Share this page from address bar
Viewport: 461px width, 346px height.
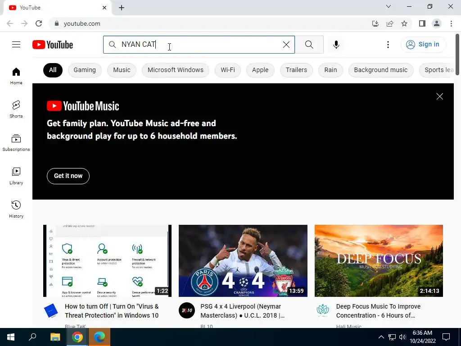390,23
